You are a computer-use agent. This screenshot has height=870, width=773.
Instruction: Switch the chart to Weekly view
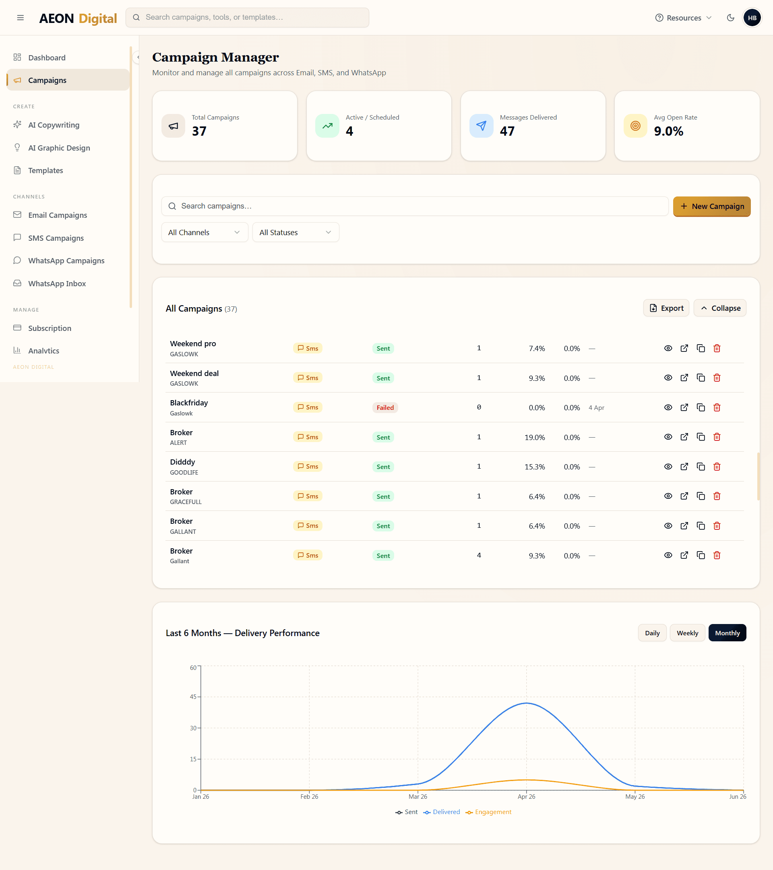[x=687, y=633]
